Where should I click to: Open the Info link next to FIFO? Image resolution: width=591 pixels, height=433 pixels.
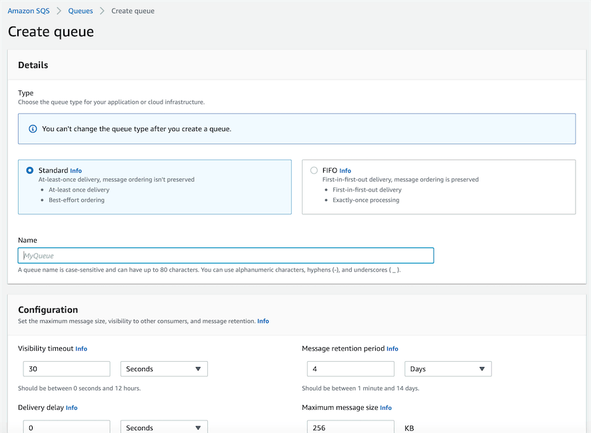point(345,171)
